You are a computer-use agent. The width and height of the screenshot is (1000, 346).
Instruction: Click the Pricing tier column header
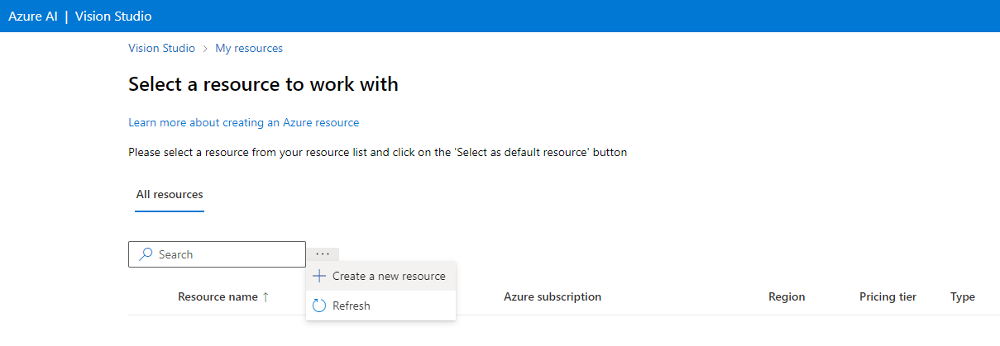click(888, 296)
